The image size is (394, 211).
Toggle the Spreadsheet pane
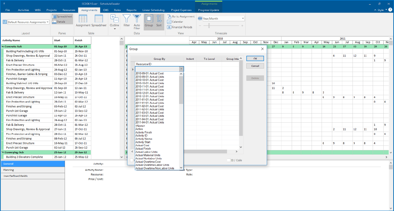pyautogui.click(x=62, y=16)
